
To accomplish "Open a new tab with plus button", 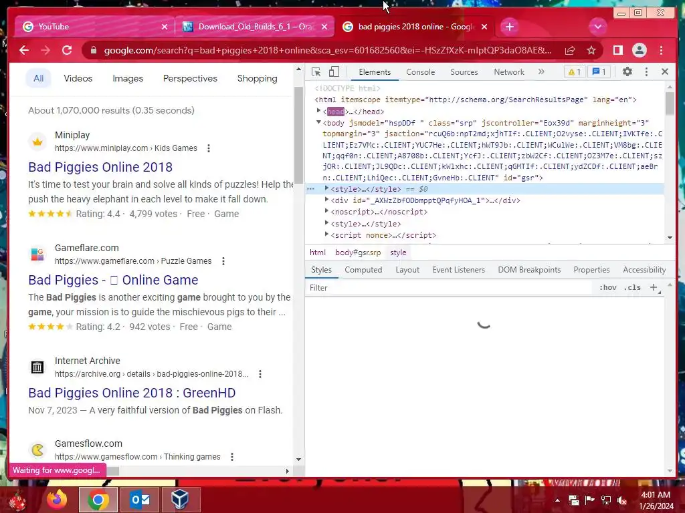I will coord(509,27).
